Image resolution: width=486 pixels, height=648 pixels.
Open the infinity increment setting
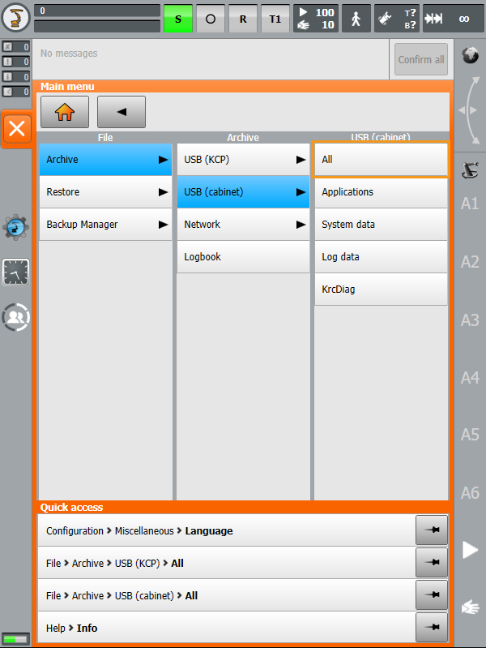click(464, 19)
